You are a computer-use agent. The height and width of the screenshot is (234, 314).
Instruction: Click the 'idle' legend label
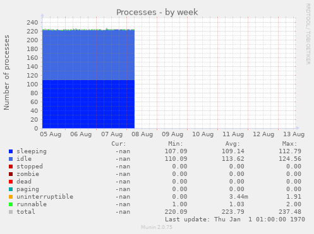click(24, 159)
